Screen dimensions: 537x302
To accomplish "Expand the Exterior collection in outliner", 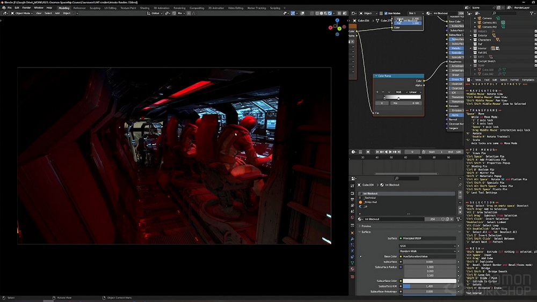I will click(471, 35).
